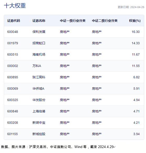Click second-level industry 房地产 in 万科A row
The image size is (146, 153).
[97, 66]
